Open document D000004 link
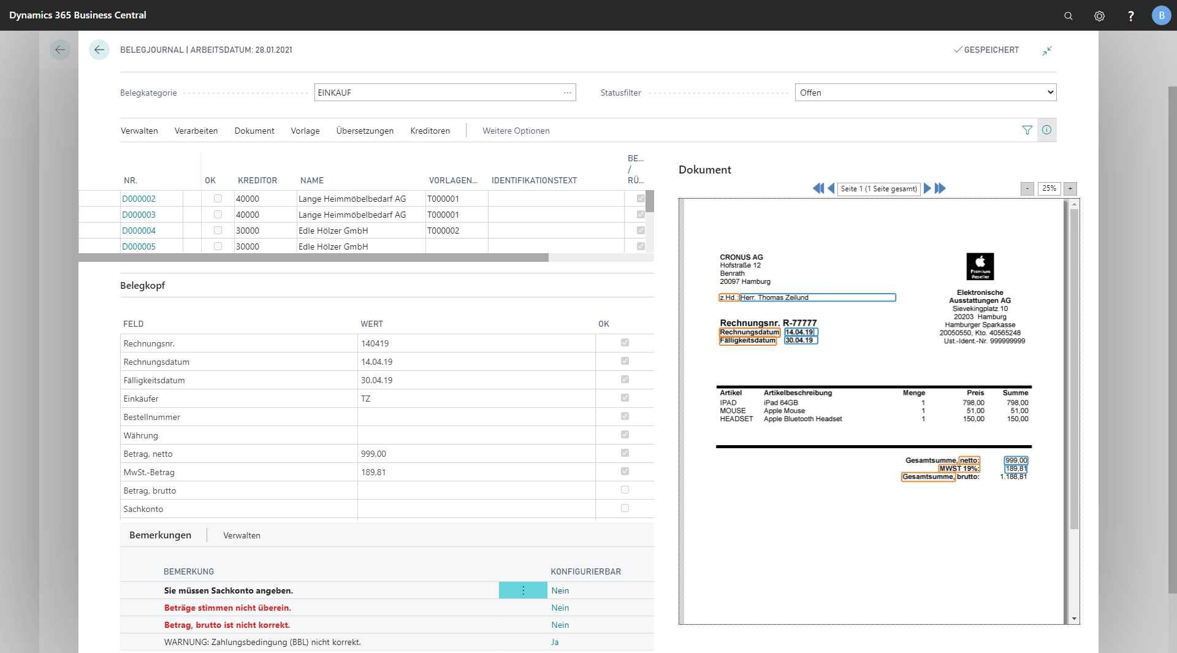 139,231
